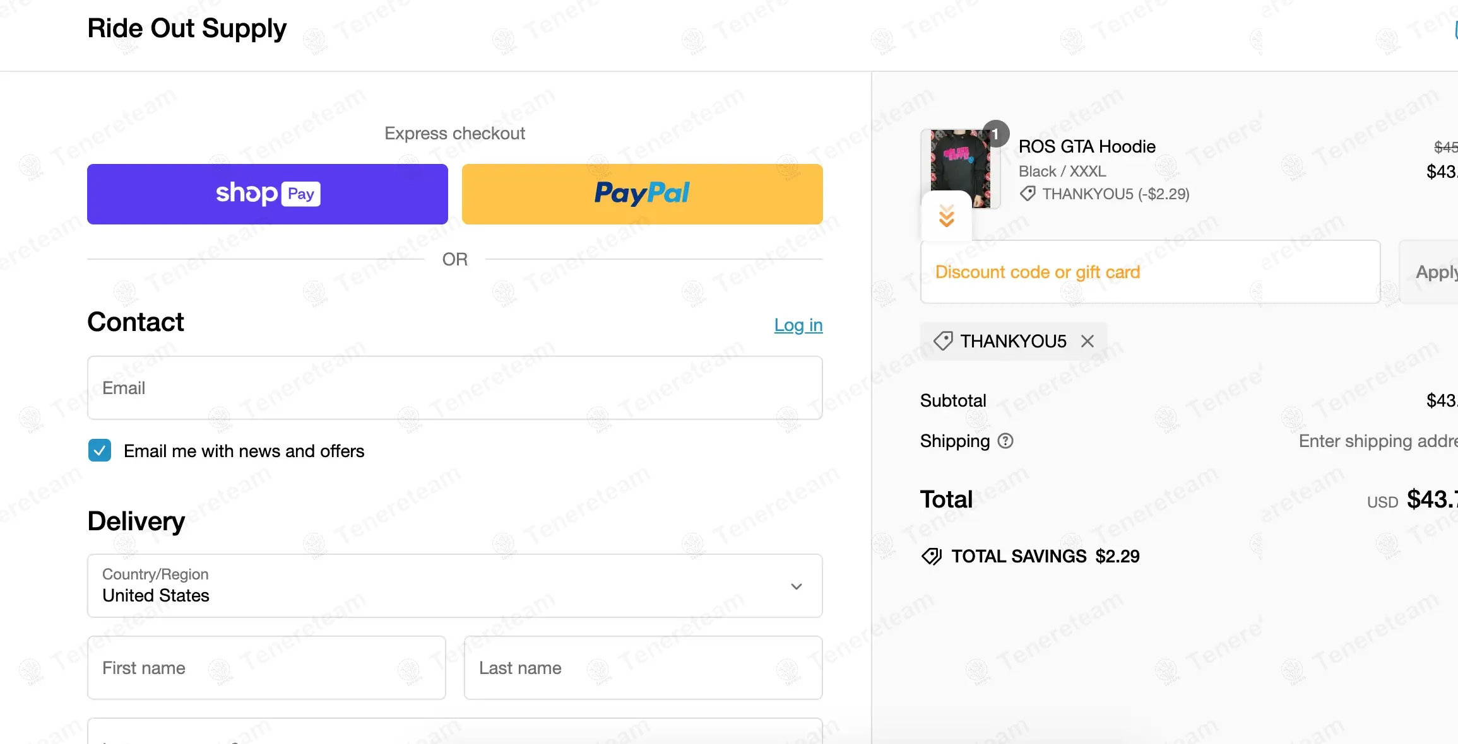Click the Total Savings tag icon

point(931,556)
